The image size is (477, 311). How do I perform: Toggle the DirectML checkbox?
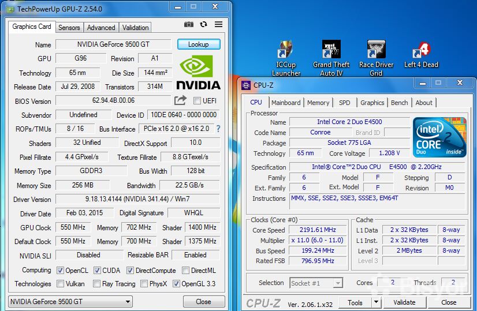(185, 270)
